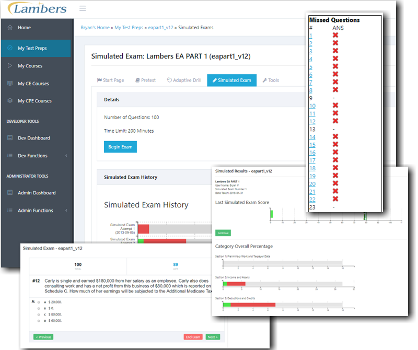
Task: Click the 100 total questions counter
Action: click(x=78, y=266)
